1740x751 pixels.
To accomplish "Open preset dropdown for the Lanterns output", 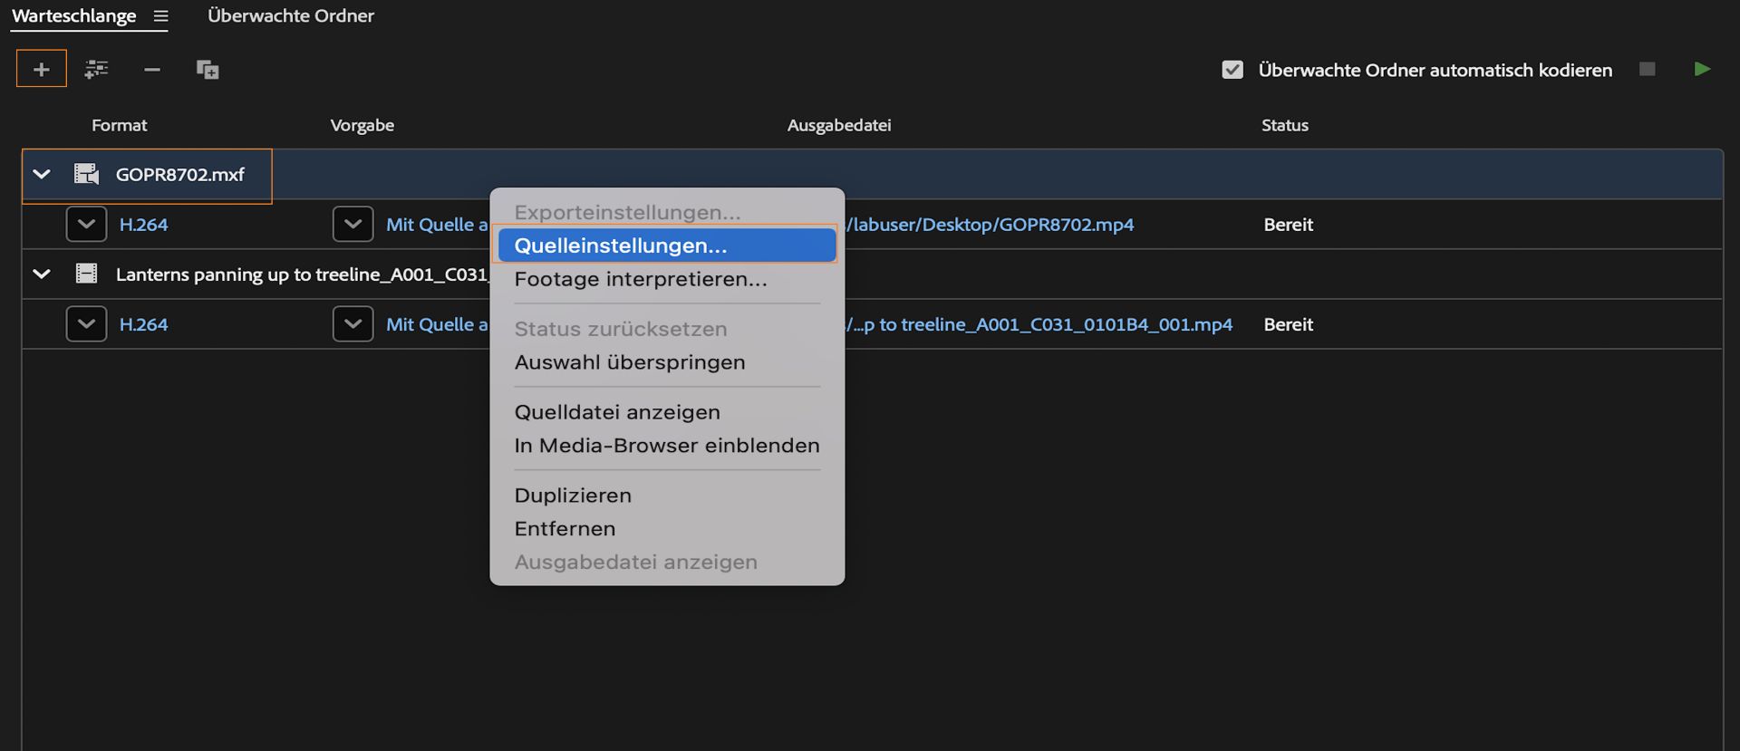I will pos(353,323).
